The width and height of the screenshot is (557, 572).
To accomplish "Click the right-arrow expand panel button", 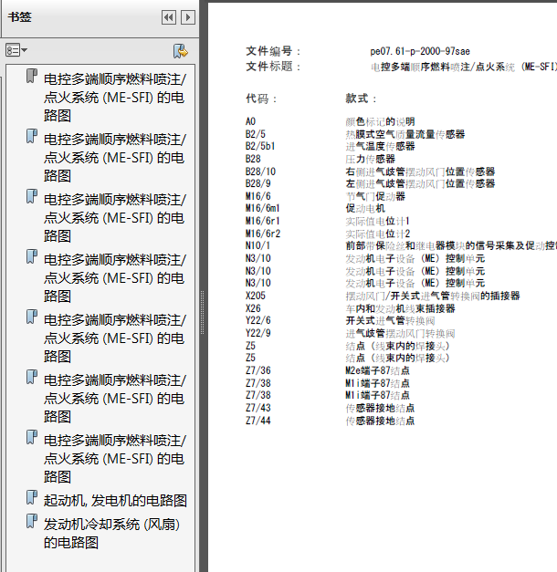I will point(188,17).
